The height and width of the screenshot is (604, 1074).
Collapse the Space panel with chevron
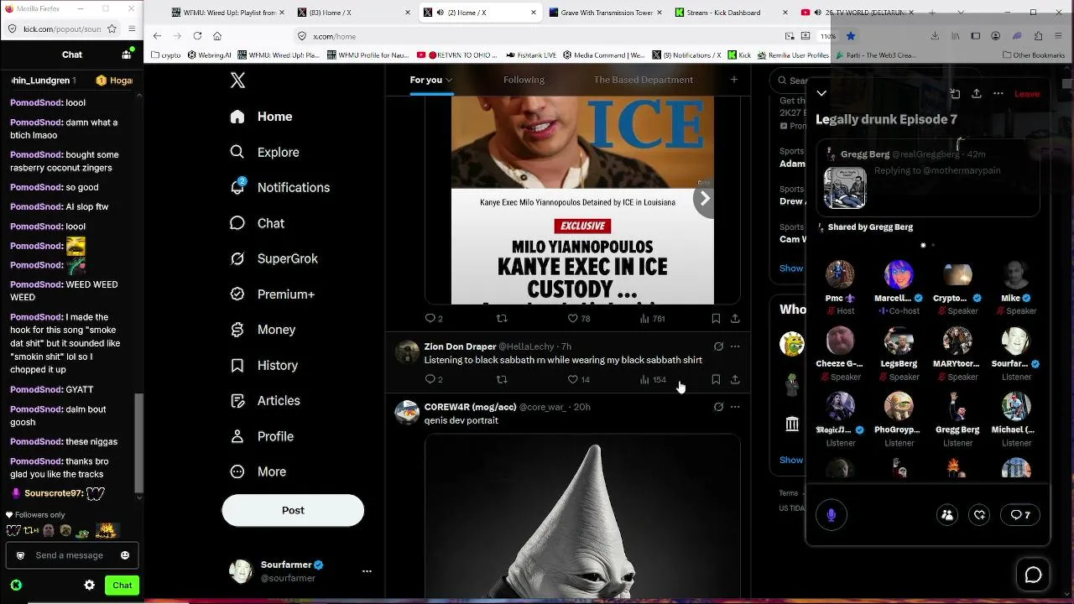click(x=821, y=94)
